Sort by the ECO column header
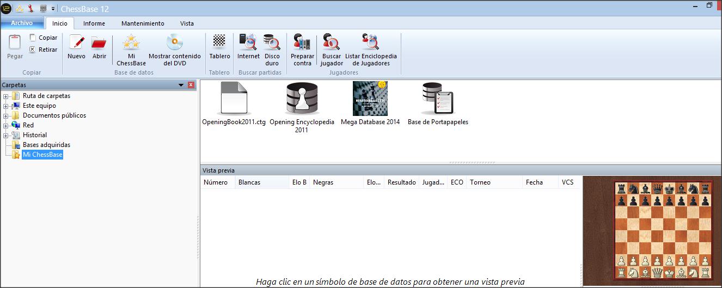This screenshot has width=722, height=288. coord(457,182)
